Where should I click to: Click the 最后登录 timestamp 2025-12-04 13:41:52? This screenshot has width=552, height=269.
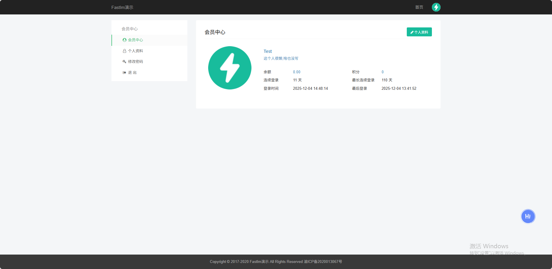399,89
